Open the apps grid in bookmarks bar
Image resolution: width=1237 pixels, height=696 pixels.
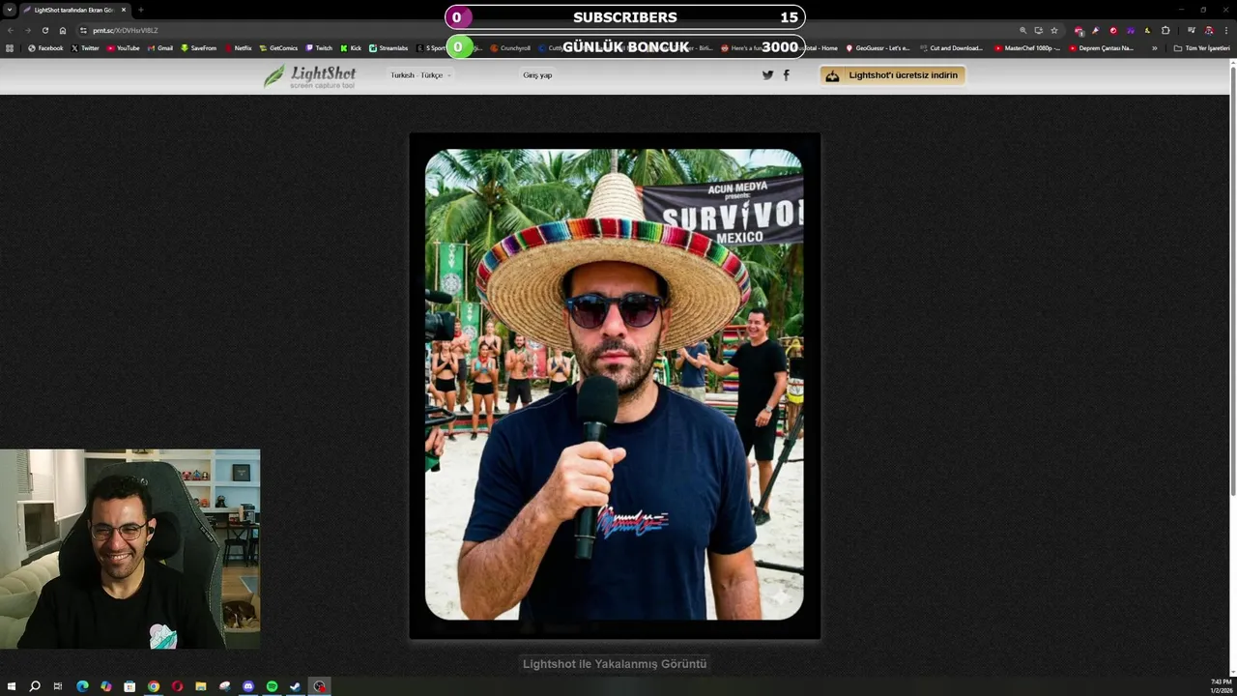pyautogui.click(x=10, y=47)
